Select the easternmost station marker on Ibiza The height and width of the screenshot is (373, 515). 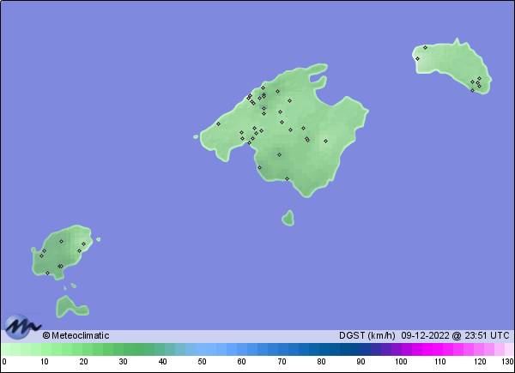click(84, 244)
